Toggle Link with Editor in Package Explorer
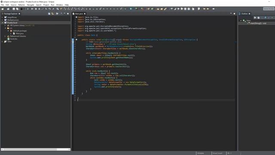The image size is (275, 155). pos(52,14)
